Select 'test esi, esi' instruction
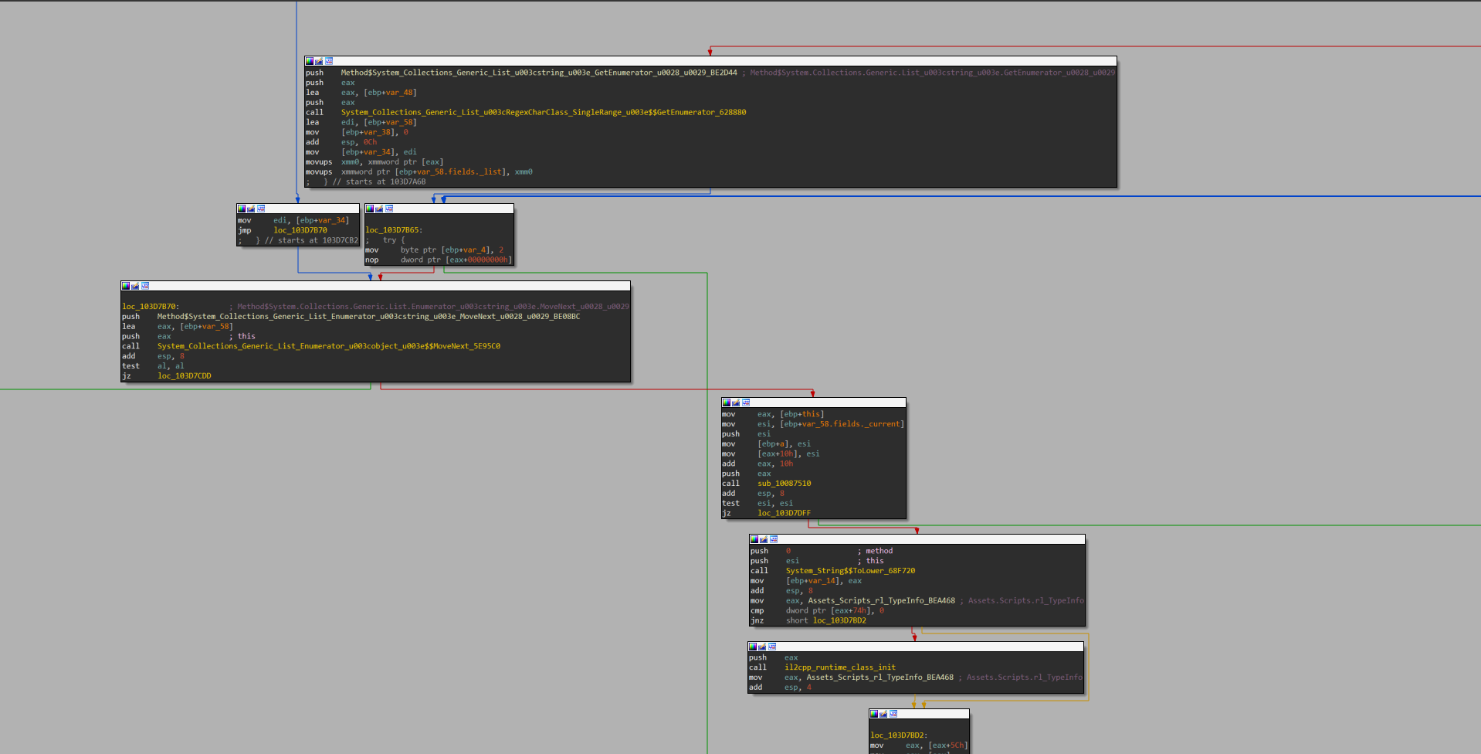This screenshot has height=754, width=1481. coord(757,504)
